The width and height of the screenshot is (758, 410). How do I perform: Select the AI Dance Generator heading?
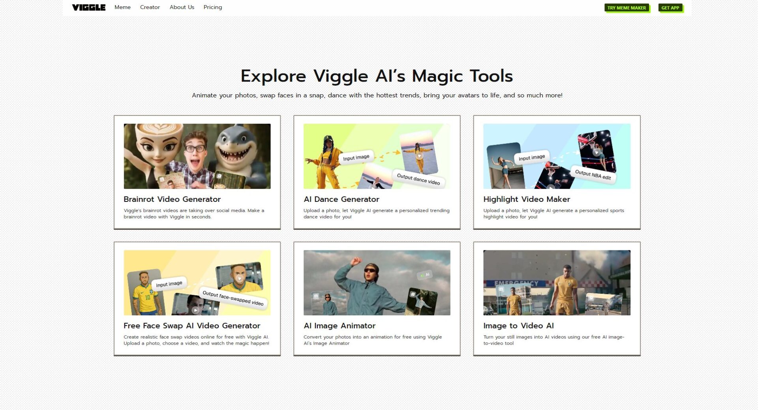pos(341,199)
